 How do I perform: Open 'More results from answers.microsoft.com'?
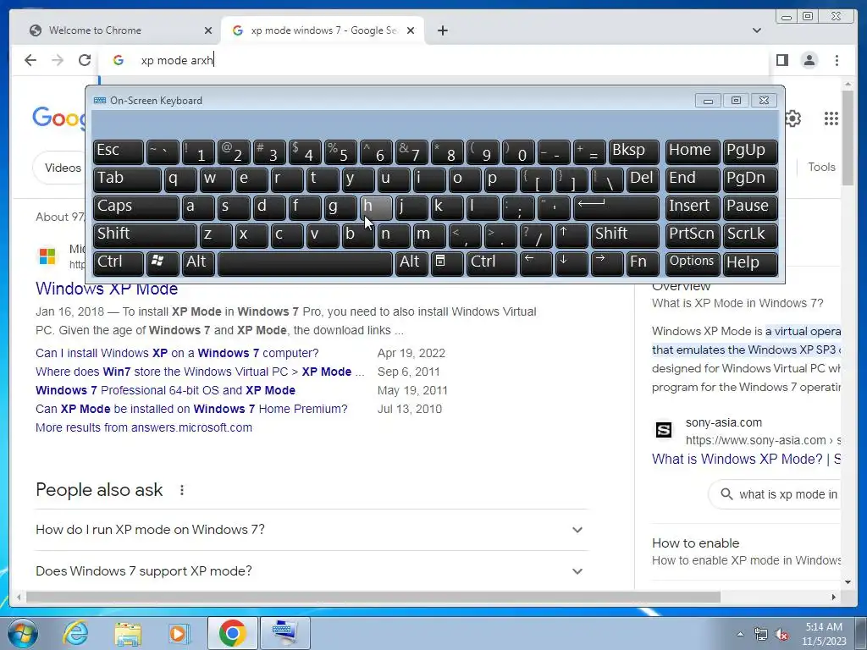[144, 427]
